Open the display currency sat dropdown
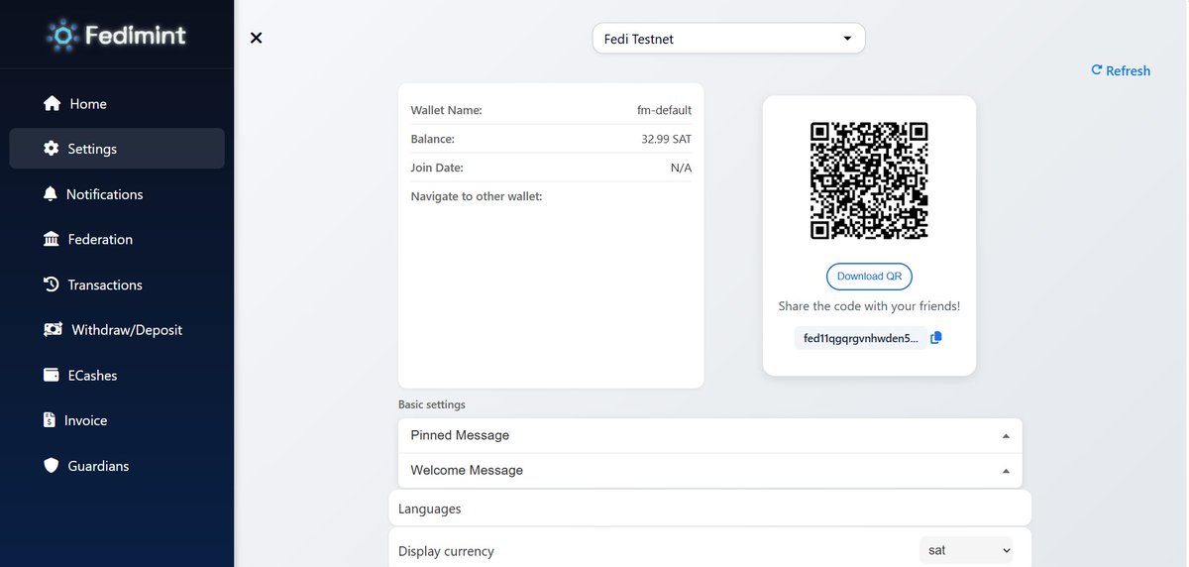This screenshot has width=1189, height=567. 966,550
